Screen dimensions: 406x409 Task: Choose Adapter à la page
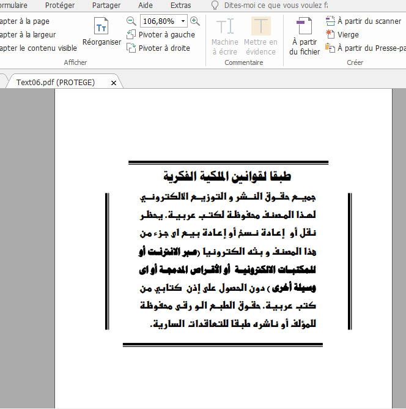(24, 21)
